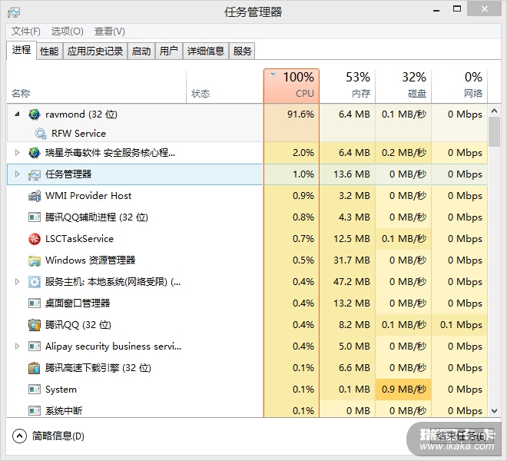Viewport: 507px width, 461px height.
Task: Click the 13.6 MB memory value
Action: point(352,174)
